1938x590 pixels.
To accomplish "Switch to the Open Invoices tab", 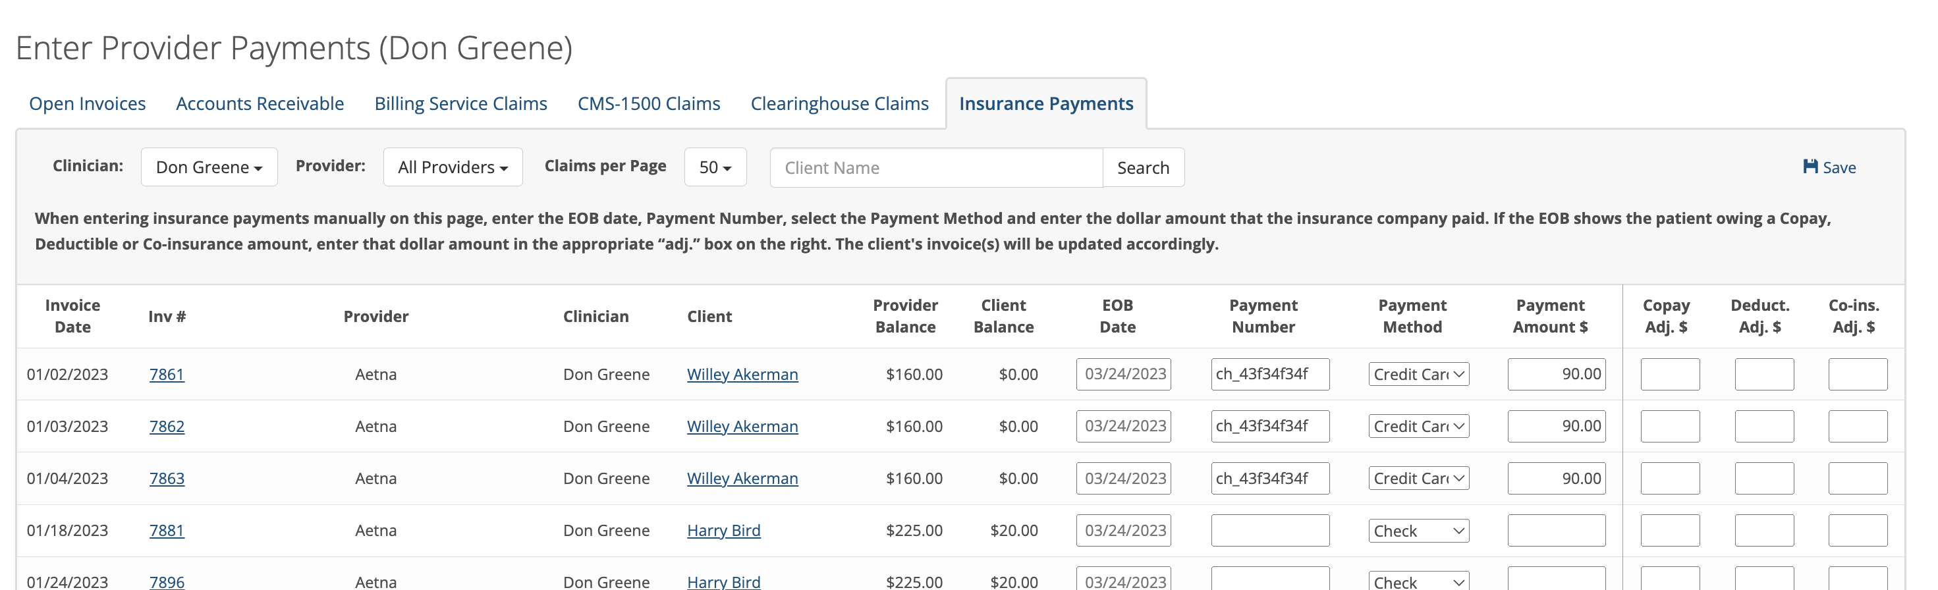I will tap(87, 104).
